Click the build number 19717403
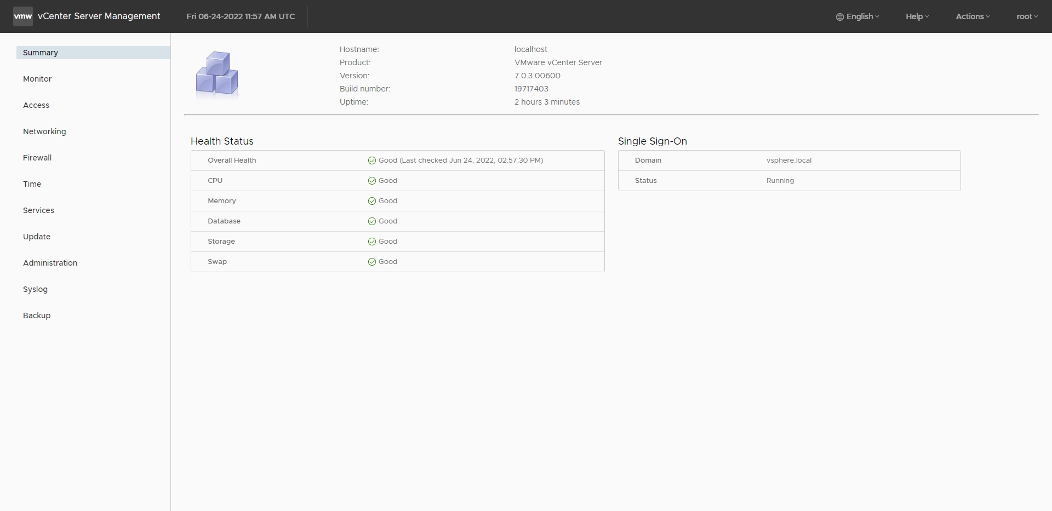Viewport: 1052px width, 511px height. [531, 89]
